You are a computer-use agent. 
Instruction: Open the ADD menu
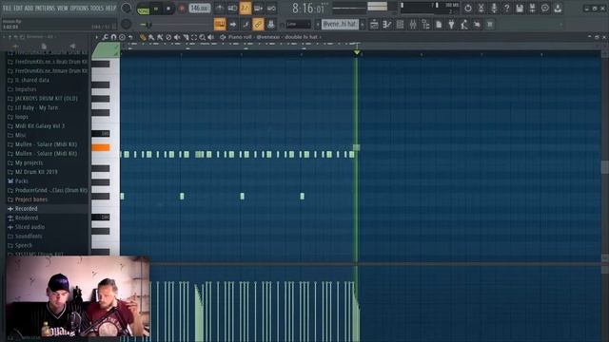pyautogui.click(x=29, y=9)
